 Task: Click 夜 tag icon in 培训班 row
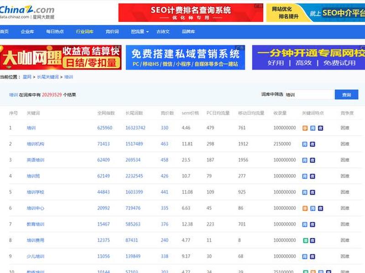[313, 176]
